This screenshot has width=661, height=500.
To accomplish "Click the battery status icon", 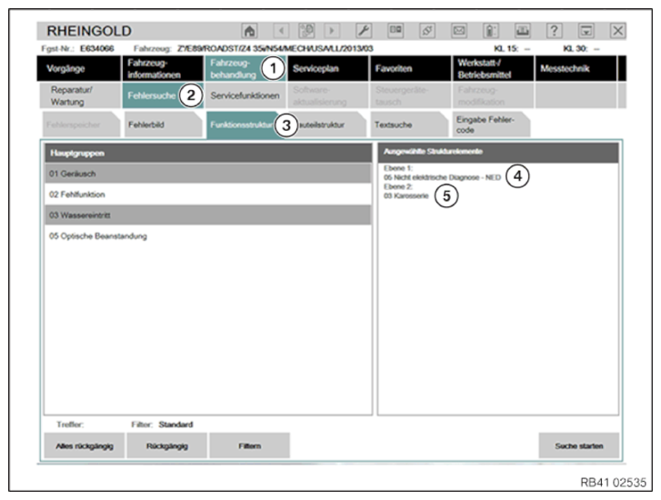I will point(491,31).
